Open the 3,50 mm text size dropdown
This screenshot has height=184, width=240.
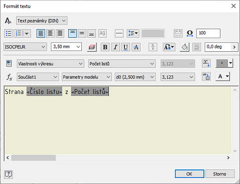tap(66, 47)
